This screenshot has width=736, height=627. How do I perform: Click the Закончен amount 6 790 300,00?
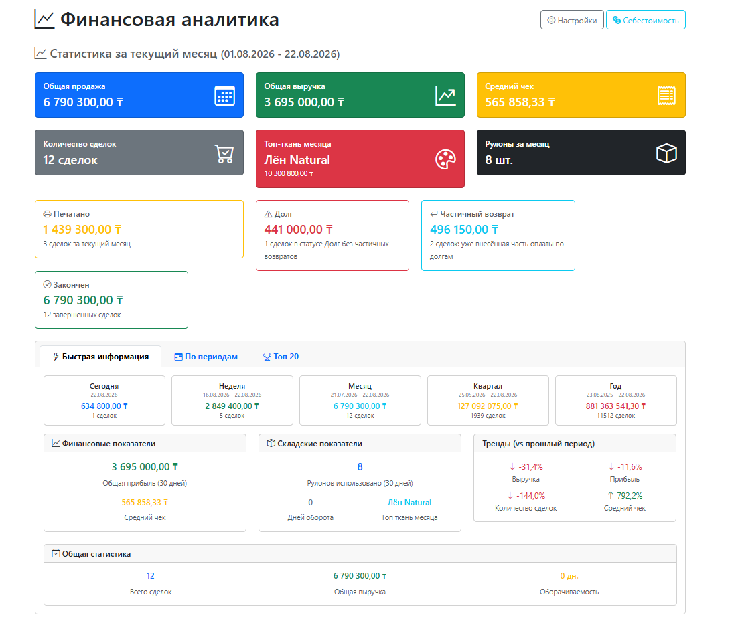(x=83, y=300)
